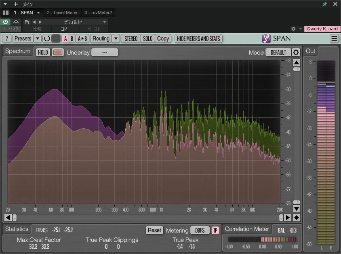
Task: Switch to 1 - SPAN tab
Action: click(x=23, y=13)
